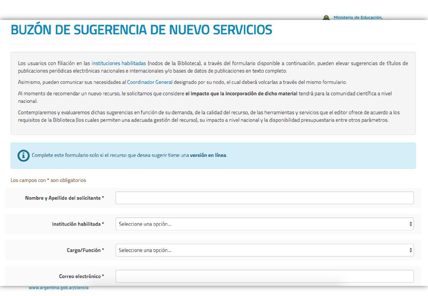Click the www.argentina.gob.ar/ciencia link
Viewport: 428px width, 296px height.
(x=59, y=288)
